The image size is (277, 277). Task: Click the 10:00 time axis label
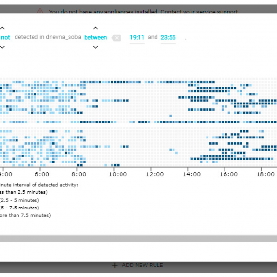click(118, 174)
